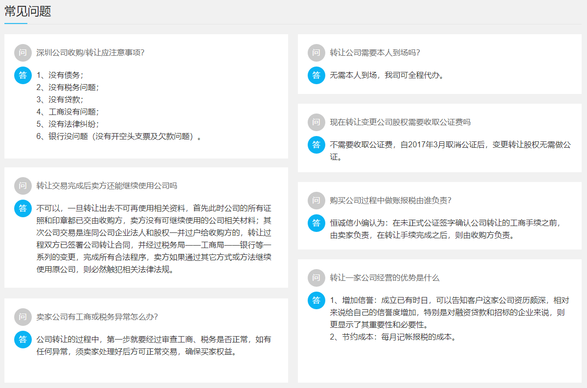Click the 答 icon next to 无需本人到场 answer

[316, 75]
